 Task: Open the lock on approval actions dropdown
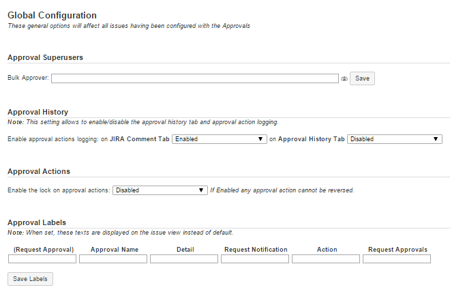(160, 190)
